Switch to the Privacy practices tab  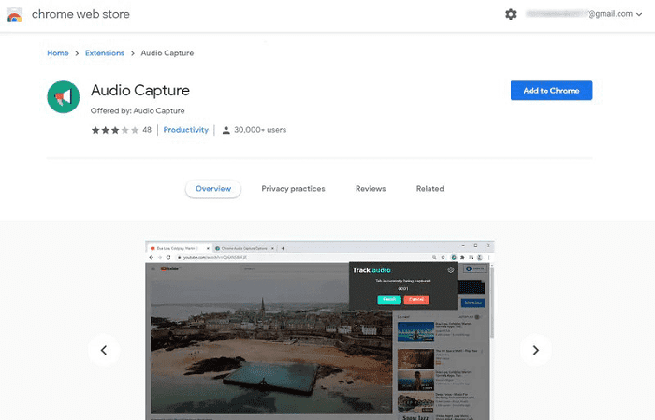(x=293, y=189)
